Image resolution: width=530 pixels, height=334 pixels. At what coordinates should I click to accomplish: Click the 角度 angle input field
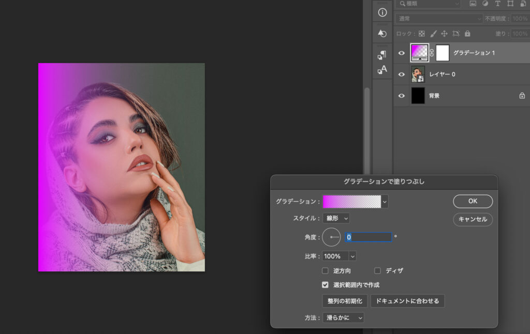click(x=368, y=237)
